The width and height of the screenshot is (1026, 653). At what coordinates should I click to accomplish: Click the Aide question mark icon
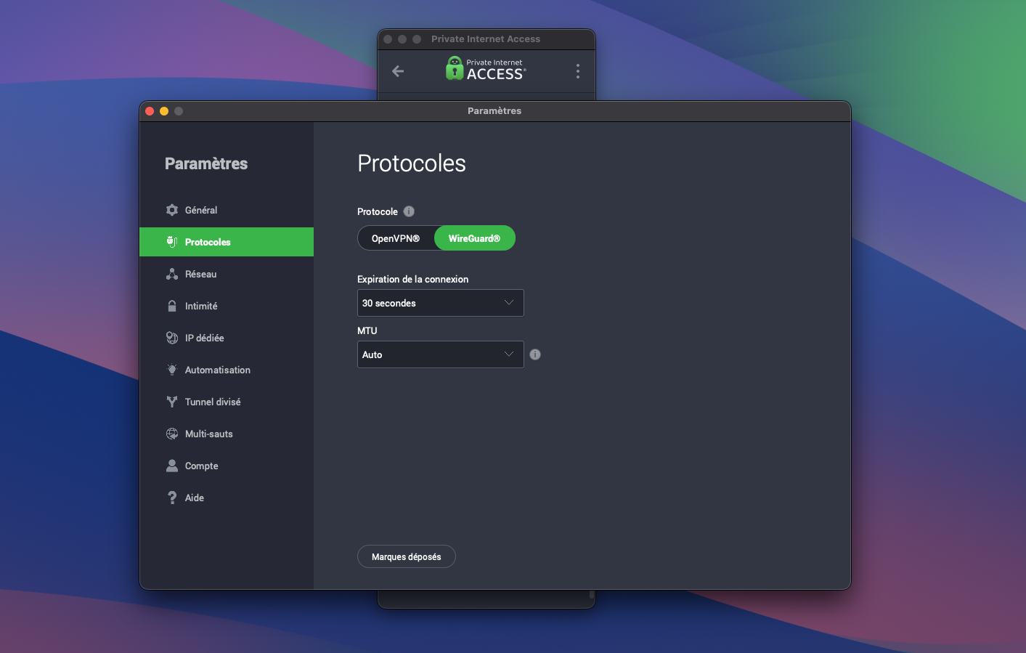pyautogui.click(x=172, y=498)
